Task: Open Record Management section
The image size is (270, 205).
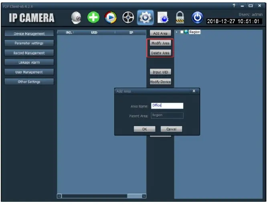Action: click(29, 53)
